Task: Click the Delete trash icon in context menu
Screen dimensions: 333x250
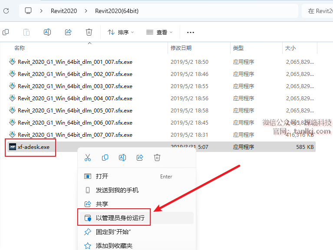Action: [x=157, y=158]
